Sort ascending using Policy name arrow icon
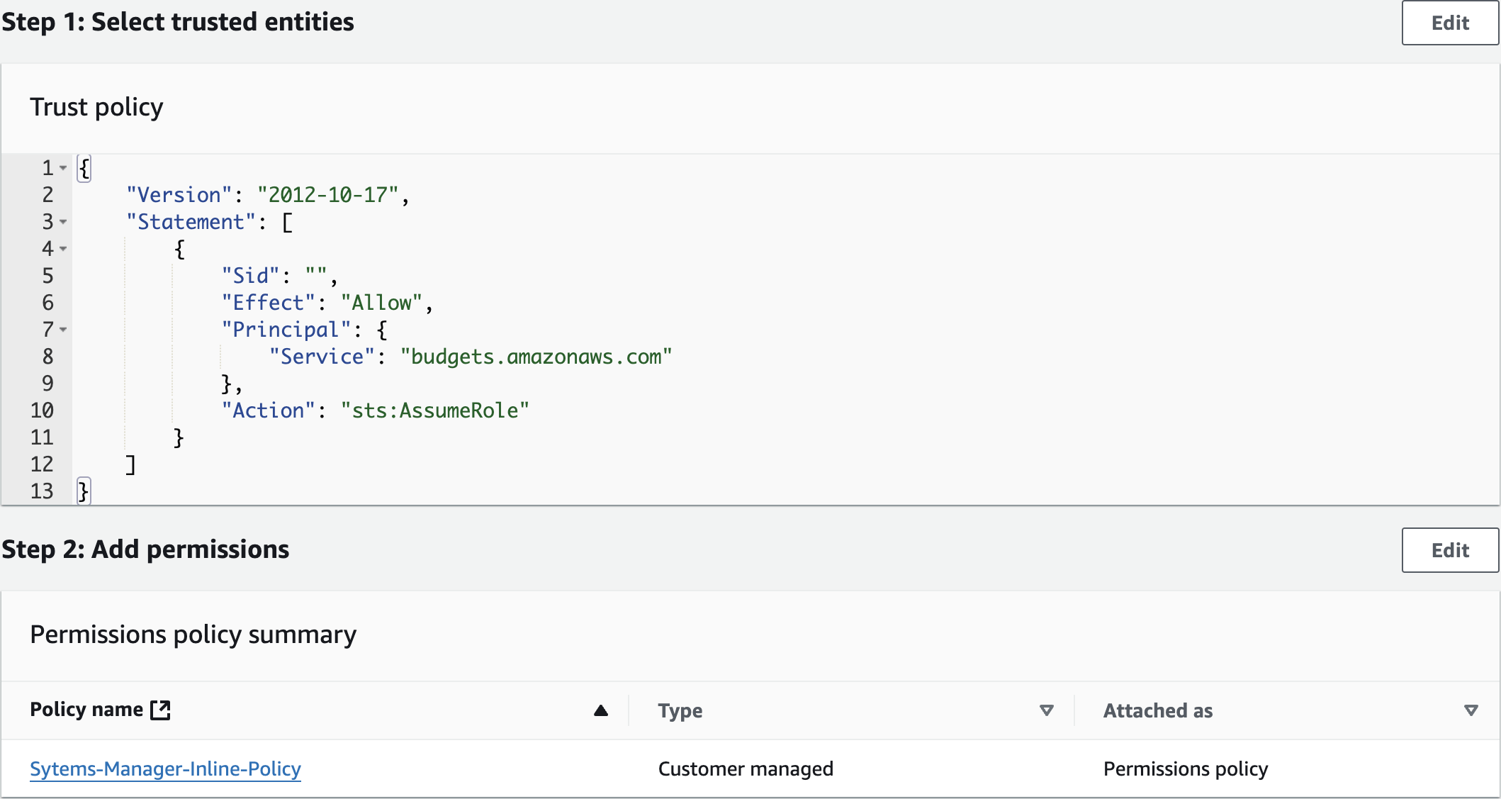The height and width of the screenshot is (799, 1501). (601, 710)
